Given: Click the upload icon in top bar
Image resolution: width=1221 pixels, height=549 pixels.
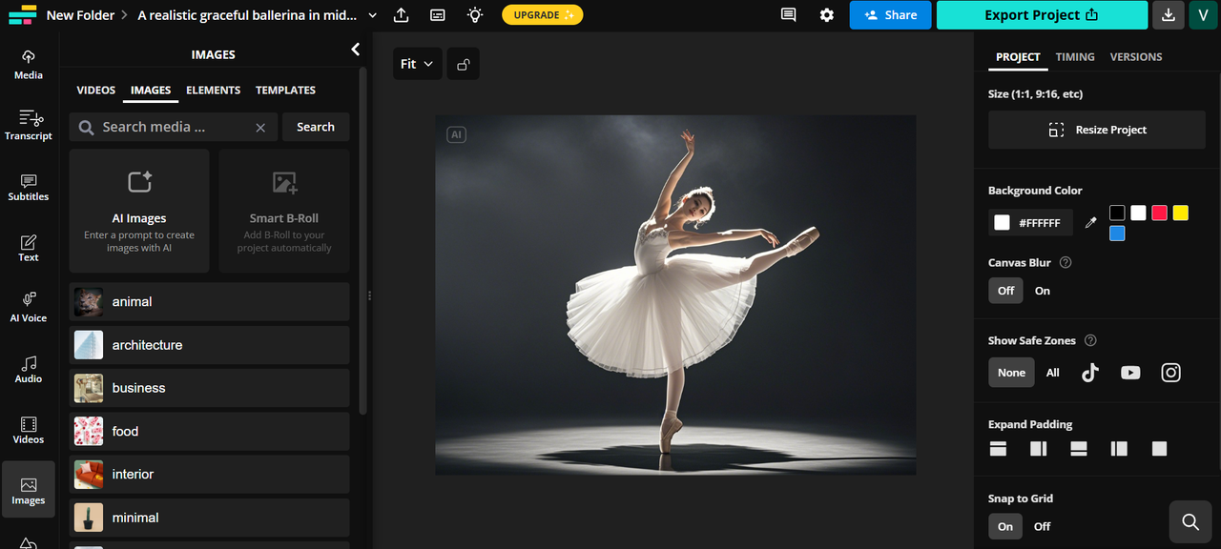Looking at the screenshot, I should pos(401,15).
